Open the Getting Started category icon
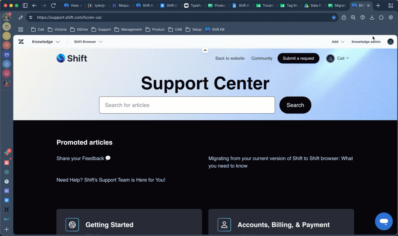398x236 pixels. pyautogui.click(x=72, y=225)
